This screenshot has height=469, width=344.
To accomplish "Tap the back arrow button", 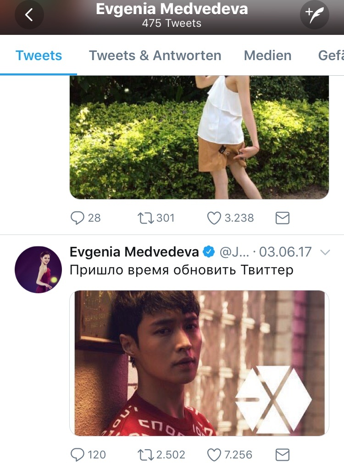I will point(29,15).
